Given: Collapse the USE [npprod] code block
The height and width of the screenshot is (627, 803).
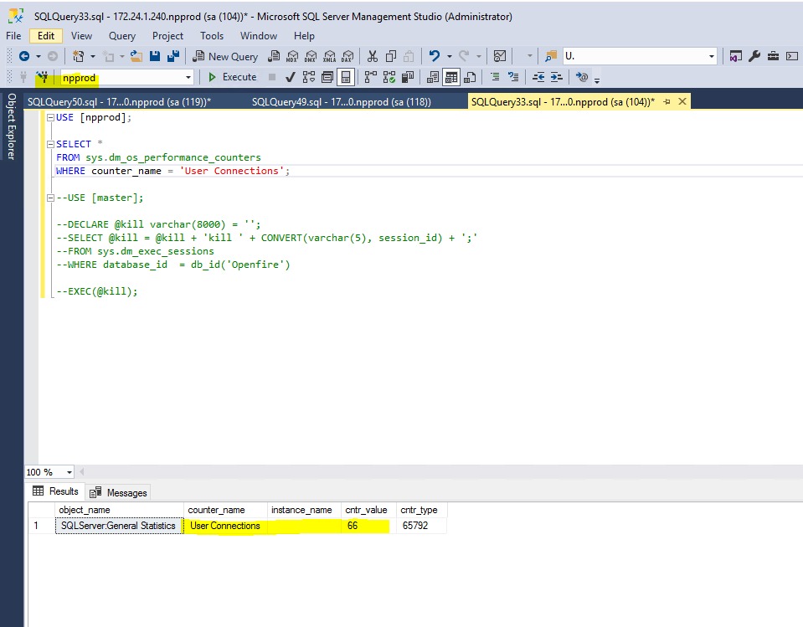Looking at the screenshot, I should pos(50,118).
